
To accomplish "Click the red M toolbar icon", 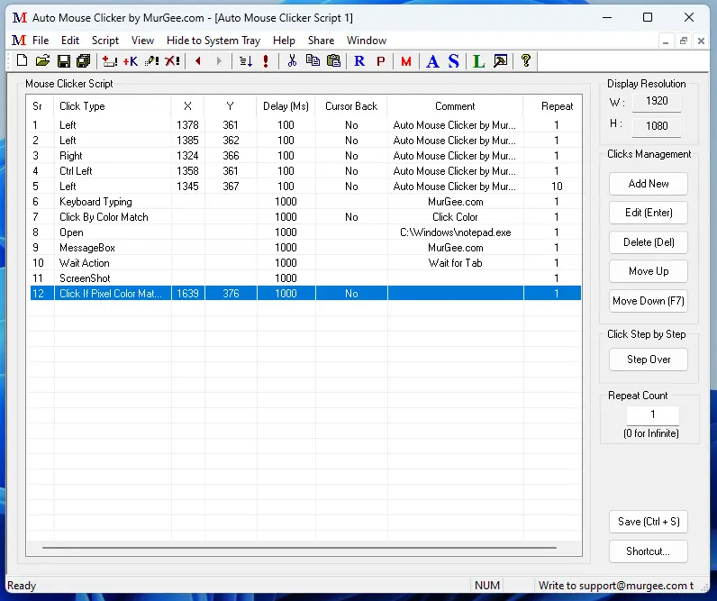I will 406,61.
